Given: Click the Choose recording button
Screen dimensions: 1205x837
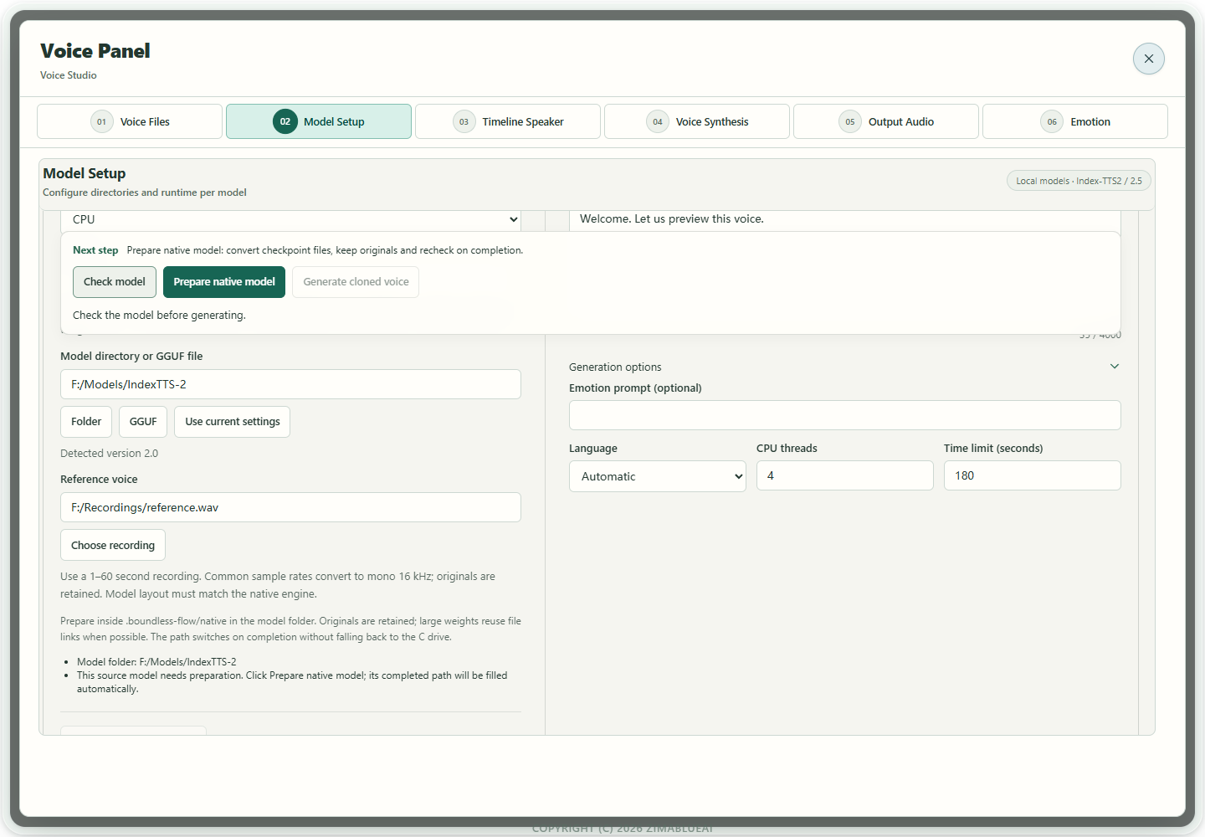Looking at the screenshot, I should pos(113,545).
